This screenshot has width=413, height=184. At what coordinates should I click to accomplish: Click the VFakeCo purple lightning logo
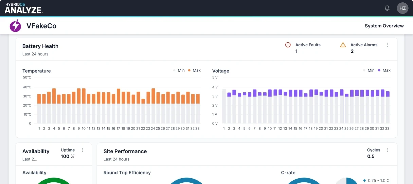coord(15,26)
